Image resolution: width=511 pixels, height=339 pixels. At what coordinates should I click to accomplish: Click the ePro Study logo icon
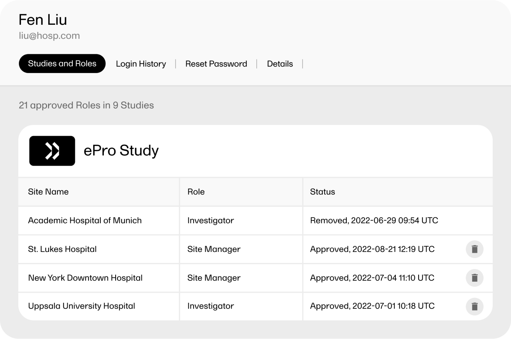click(x=52, y=151)
